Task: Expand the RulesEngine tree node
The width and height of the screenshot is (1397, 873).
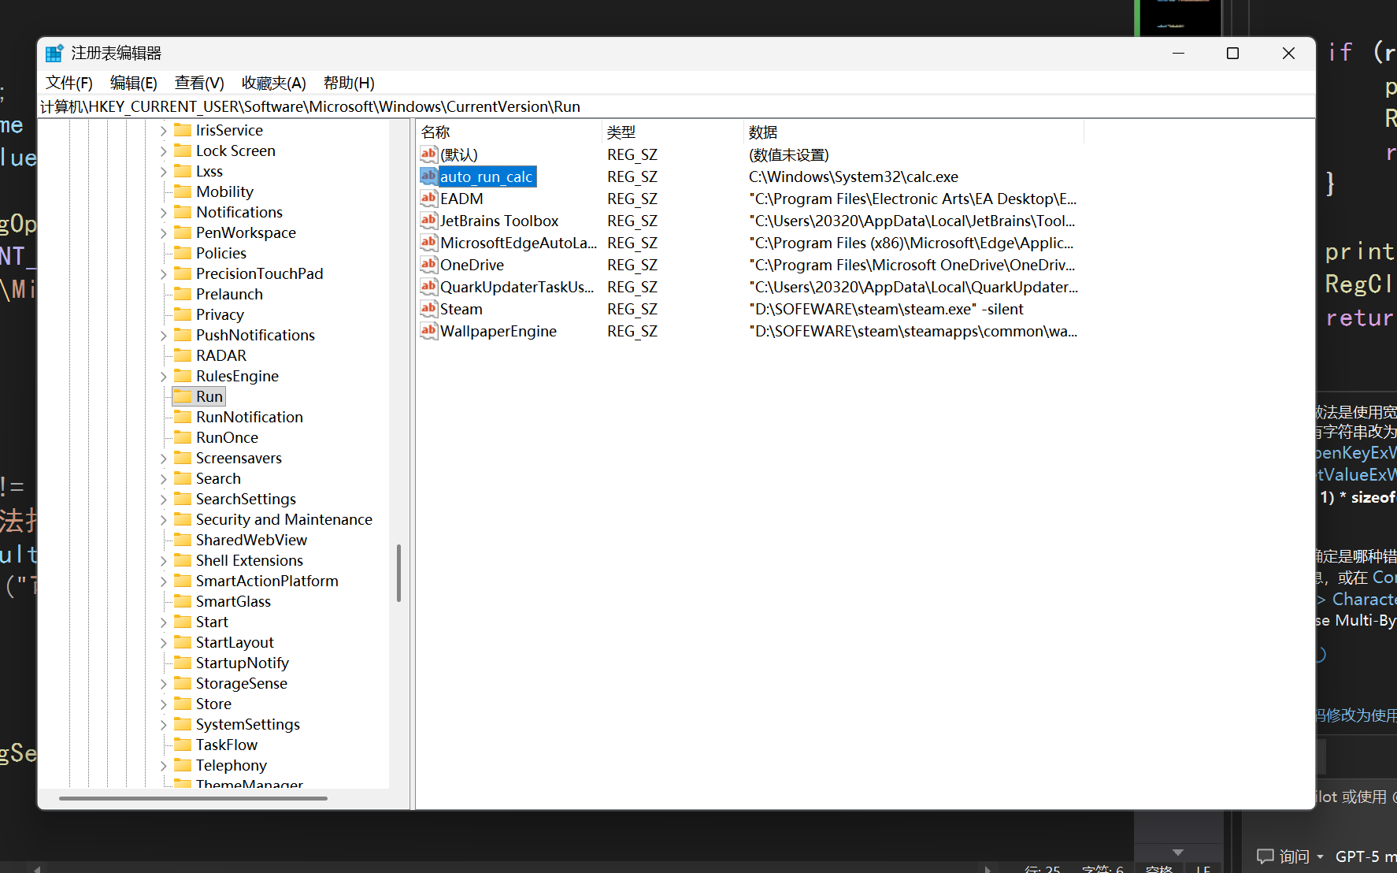Action: click(x=164, y=376)
